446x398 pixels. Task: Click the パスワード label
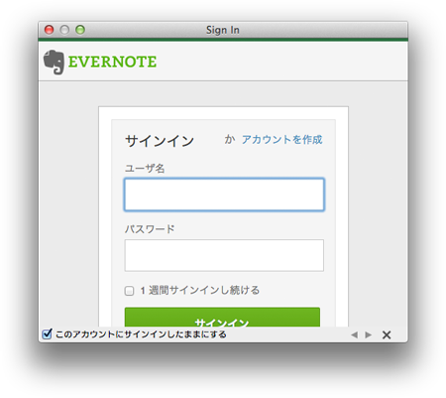(150, 229)
